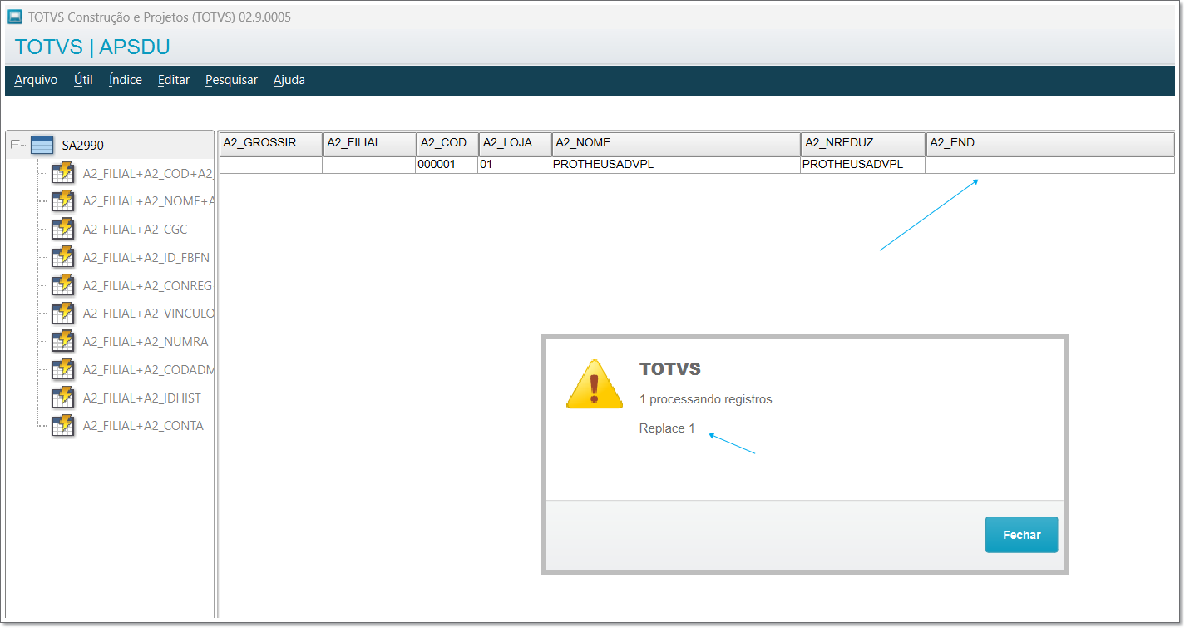The height and width of the screenshot is (628, 1185).
Task: Click the TOTVS | APSDU header title
Action: (92, 47)
